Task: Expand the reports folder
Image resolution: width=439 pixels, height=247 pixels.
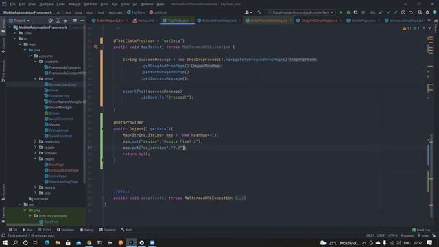Action: tap(36, 187)
